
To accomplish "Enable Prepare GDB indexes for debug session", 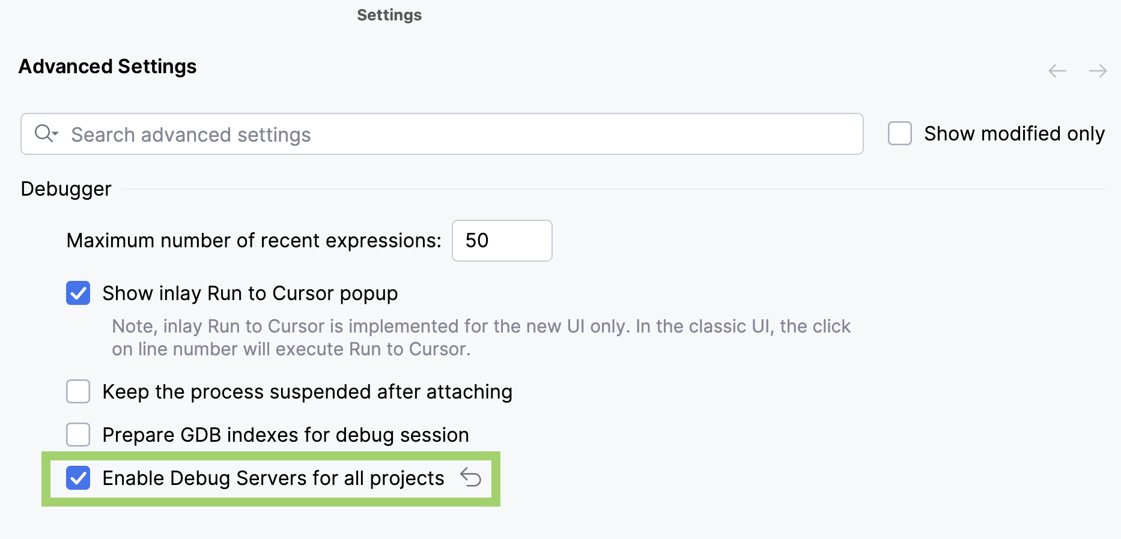I will pos(77,435).
